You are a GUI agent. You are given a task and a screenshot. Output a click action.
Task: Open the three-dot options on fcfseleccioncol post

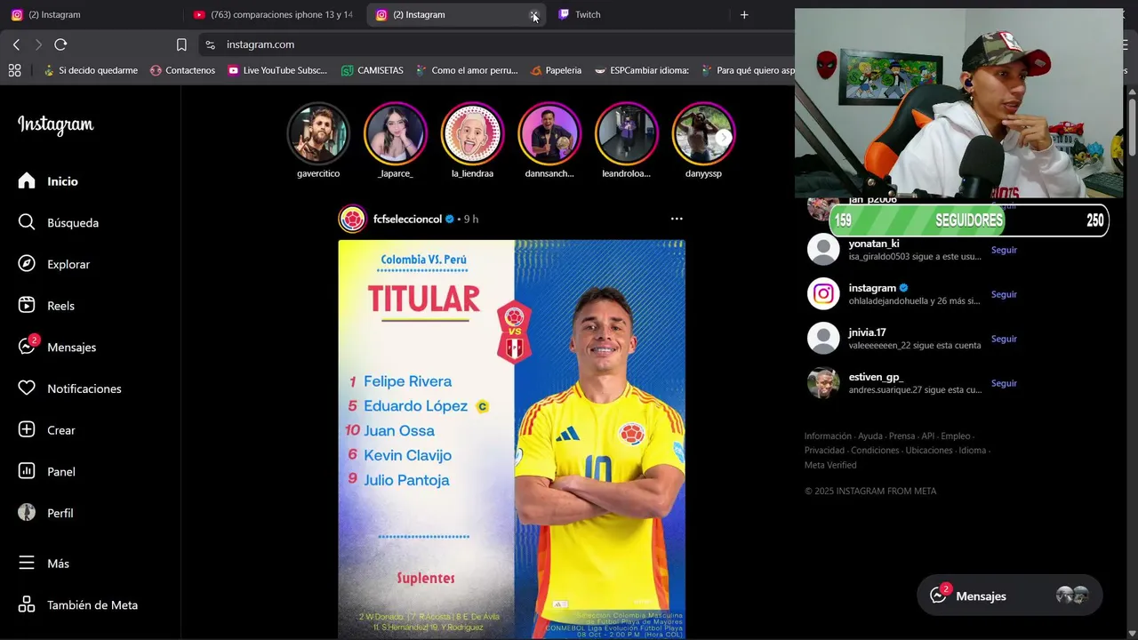[677, 219]
